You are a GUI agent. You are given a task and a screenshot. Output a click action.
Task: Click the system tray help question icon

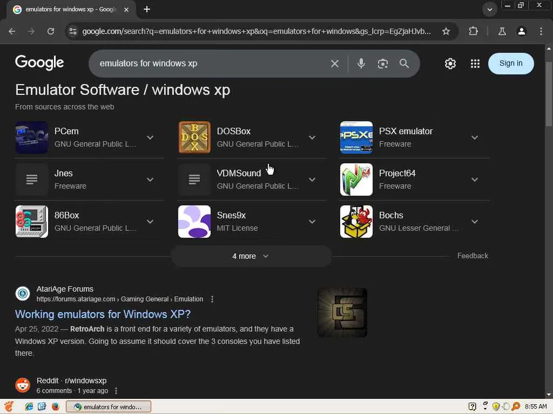(x=472, y=406)
